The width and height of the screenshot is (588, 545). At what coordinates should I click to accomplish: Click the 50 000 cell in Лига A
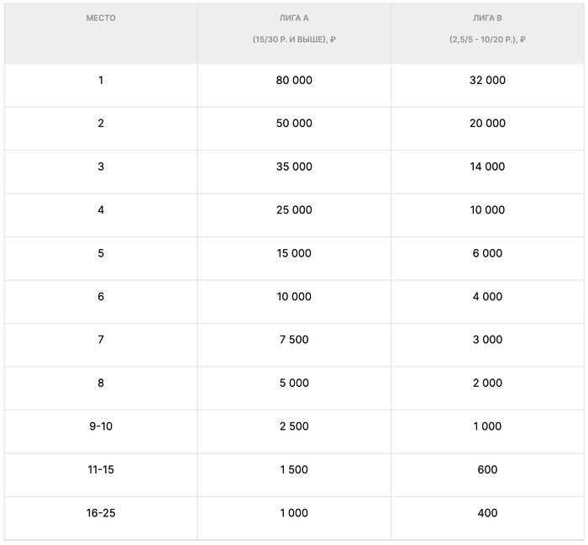tap(294, 124)
